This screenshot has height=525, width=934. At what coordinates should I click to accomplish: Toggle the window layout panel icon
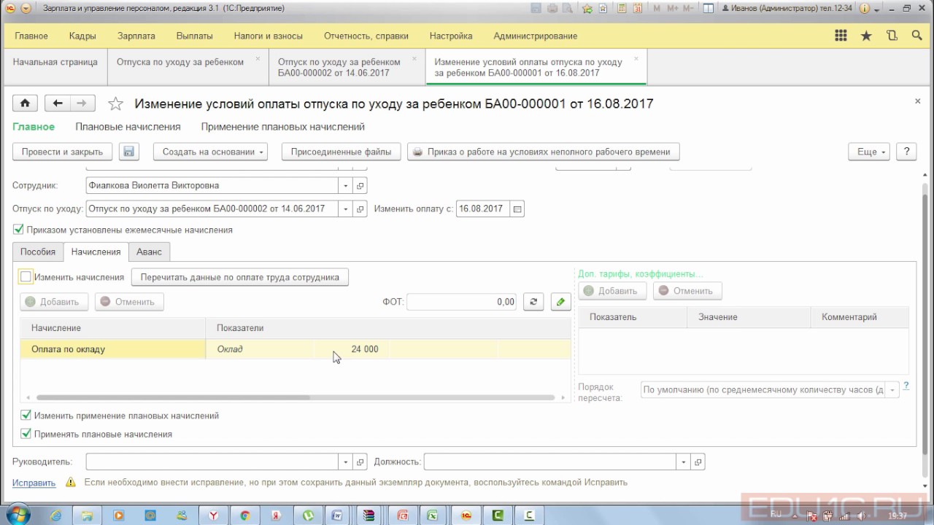(x=707, y=9)
